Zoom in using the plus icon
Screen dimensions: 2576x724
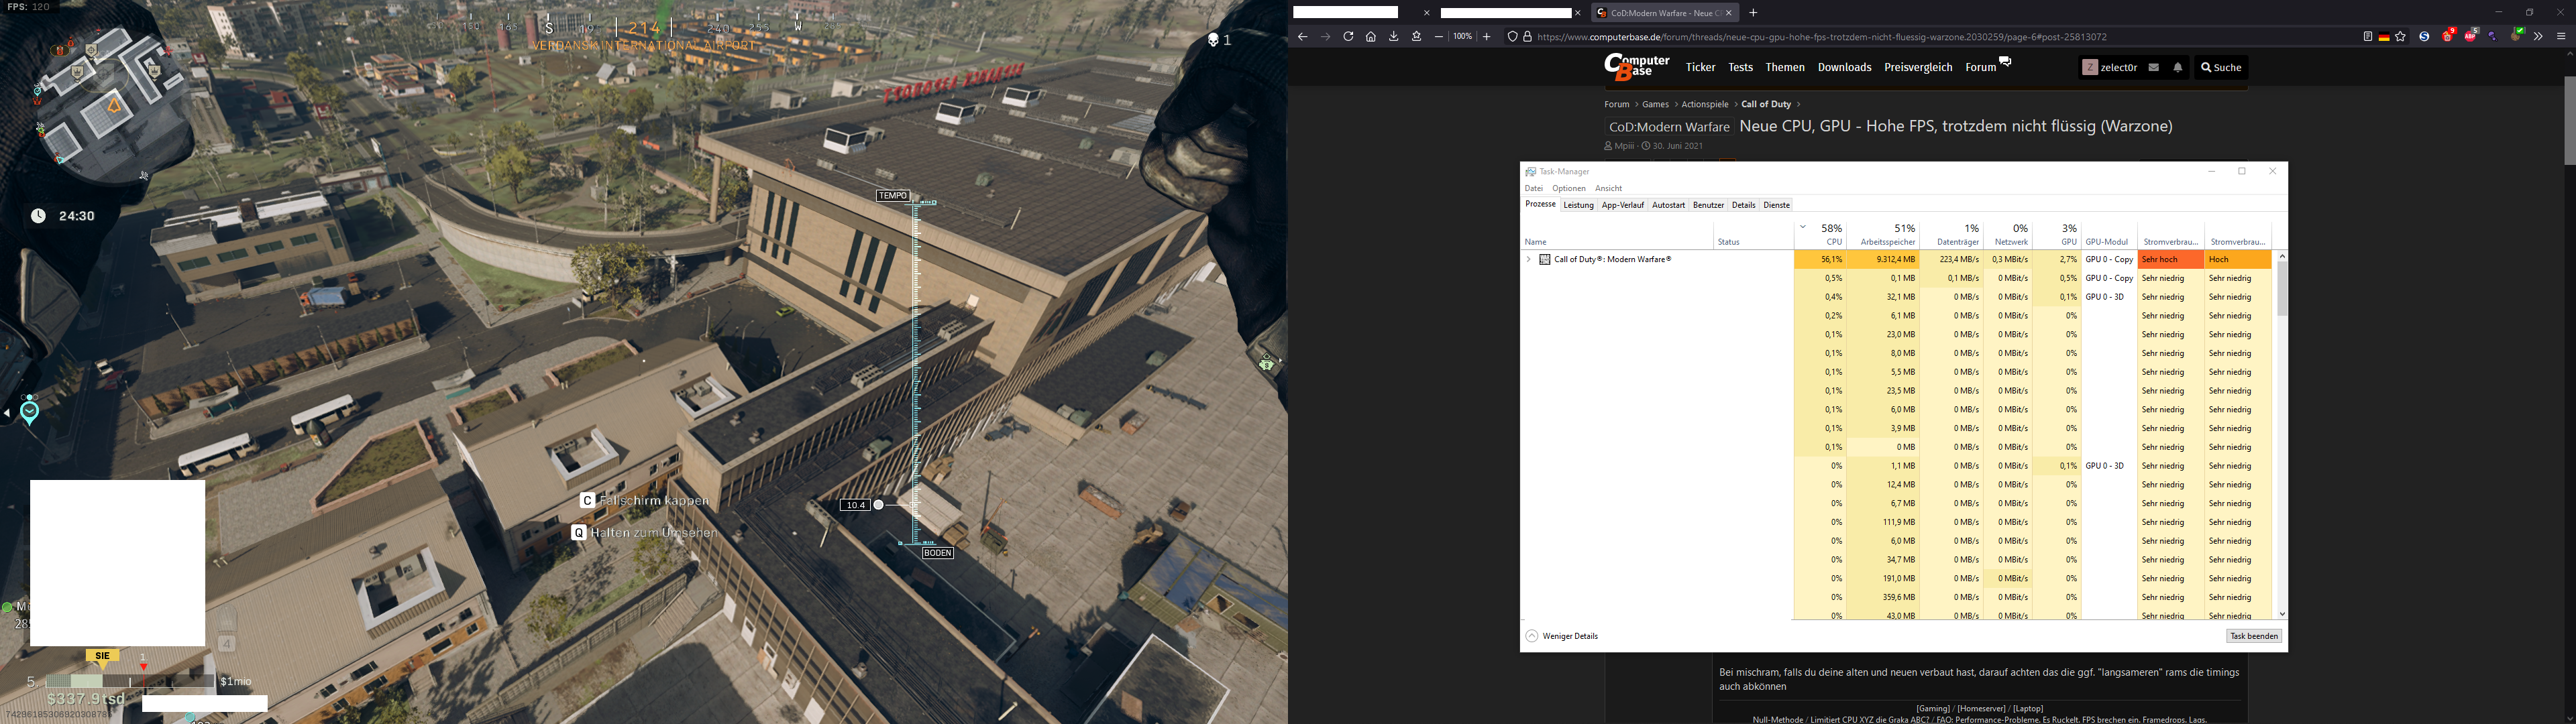1487,37
